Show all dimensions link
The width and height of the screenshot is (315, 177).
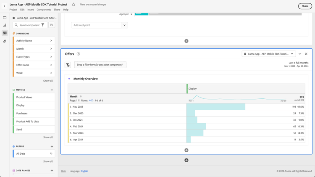coord(48,81)
